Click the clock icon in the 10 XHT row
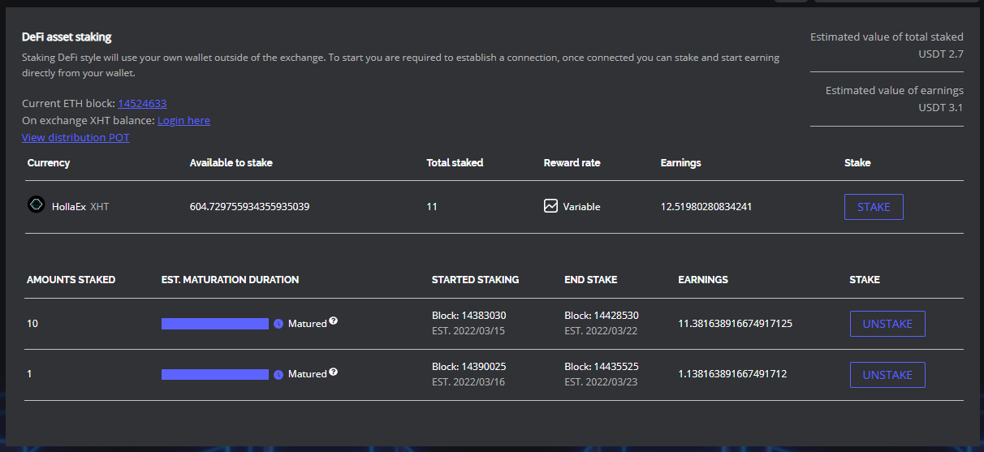This screenshot has height=452, width=984. click(278, 324)
